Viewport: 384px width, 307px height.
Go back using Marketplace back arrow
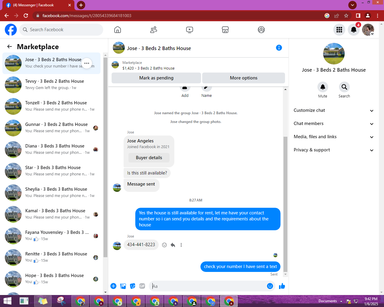click(x=10, y=46)
